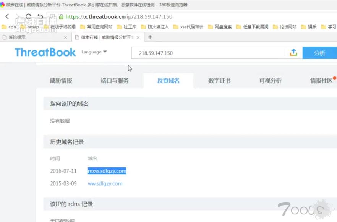Expand the 网盘搜索 bookmark folder
Screen dimensions: 337x222
[x=220, y=27]
